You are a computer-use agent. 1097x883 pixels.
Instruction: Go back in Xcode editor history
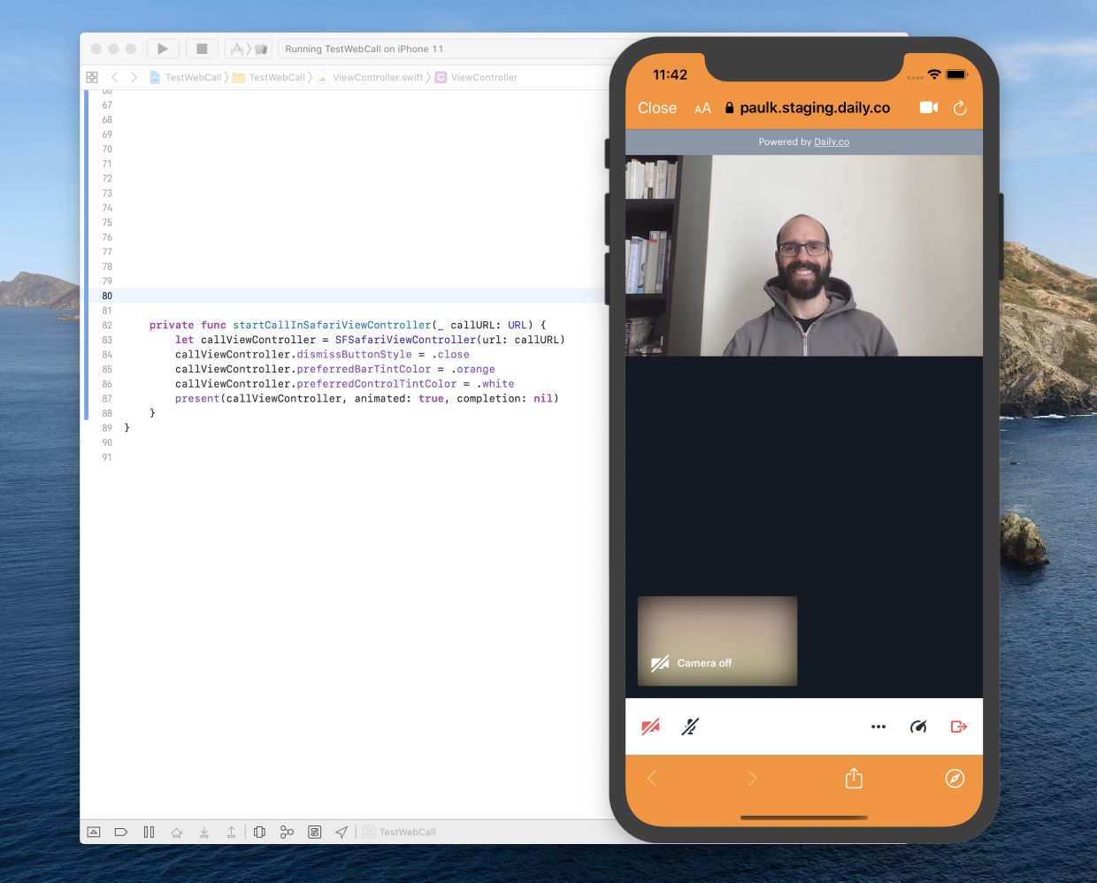click(115, 77)
